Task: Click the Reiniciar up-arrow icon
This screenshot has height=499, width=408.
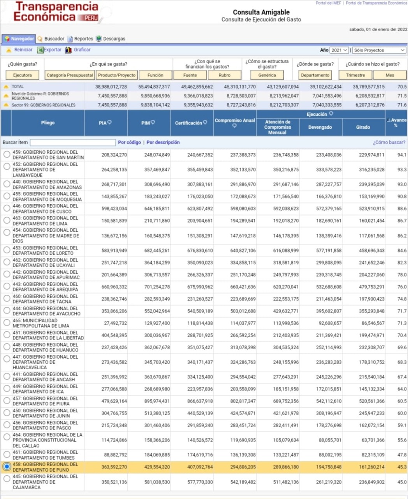Action: pyautogui.click(x=9, y=50)
